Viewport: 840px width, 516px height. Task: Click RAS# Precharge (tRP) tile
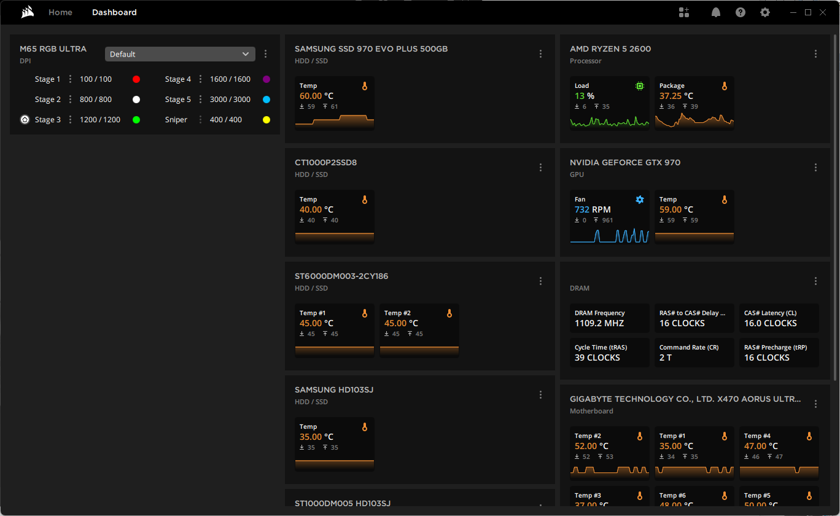point(779,353)
